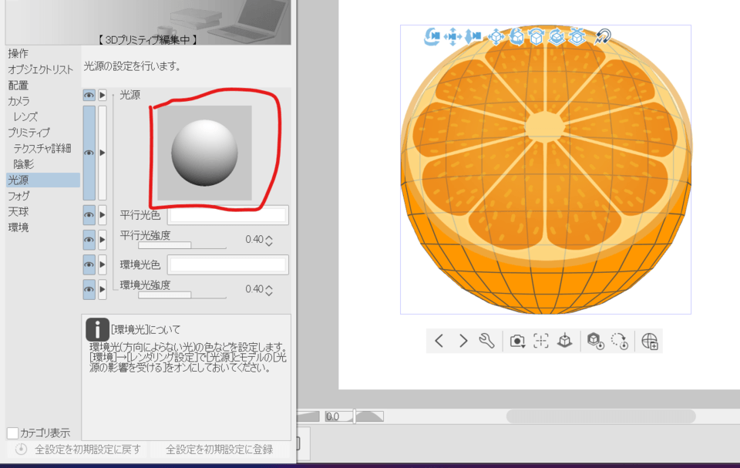Click the camera angle icon under the 3D preview

[517, 340]
